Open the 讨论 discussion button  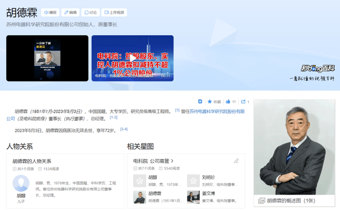tap(90, 13)
